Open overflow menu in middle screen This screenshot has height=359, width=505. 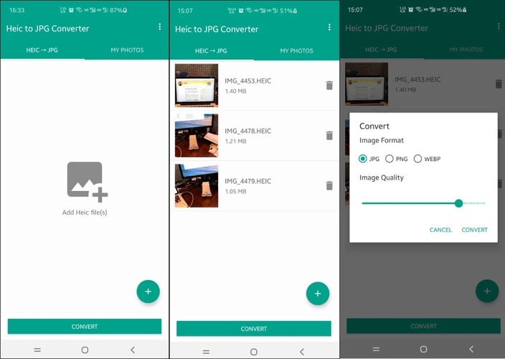329,27
